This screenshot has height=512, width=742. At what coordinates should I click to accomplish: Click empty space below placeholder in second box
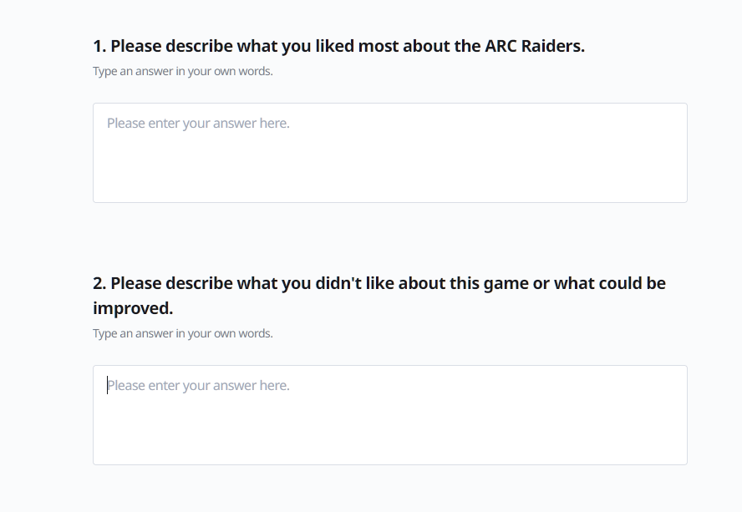point(389,434)
